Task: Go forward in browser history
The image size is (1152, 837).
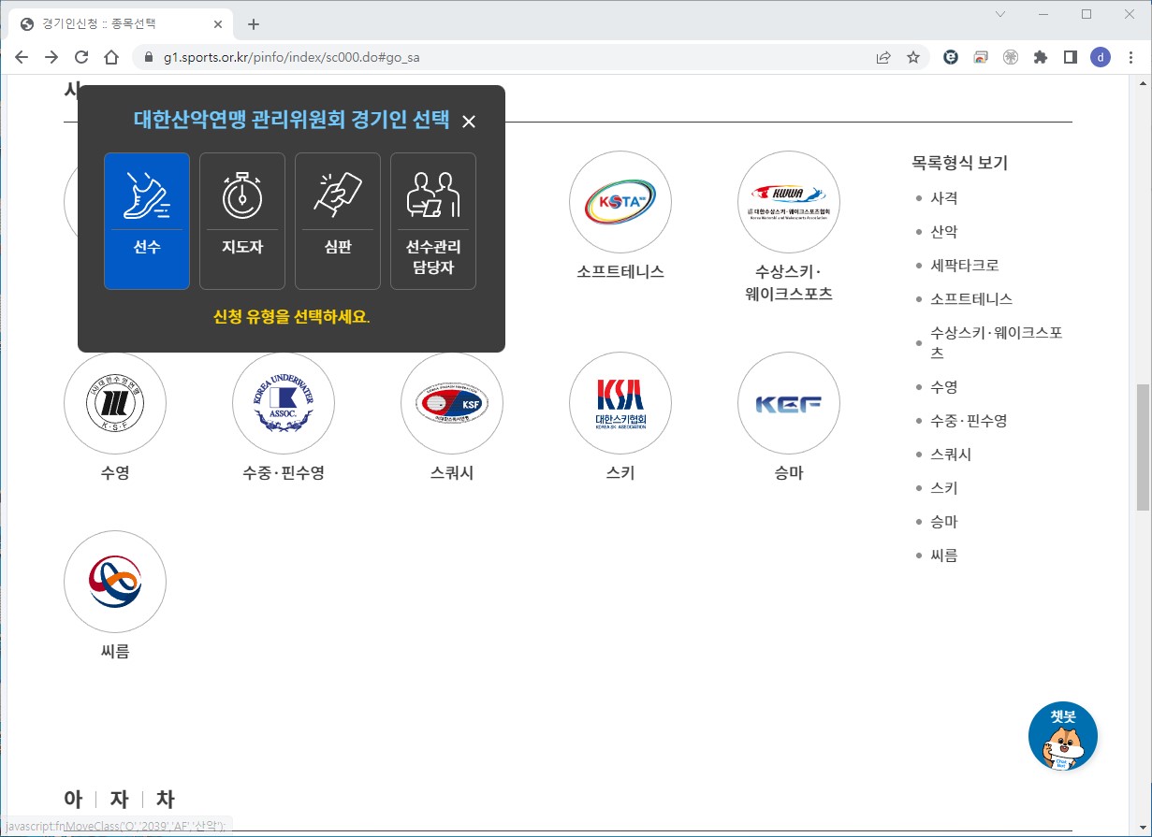Action: [51, 57]
